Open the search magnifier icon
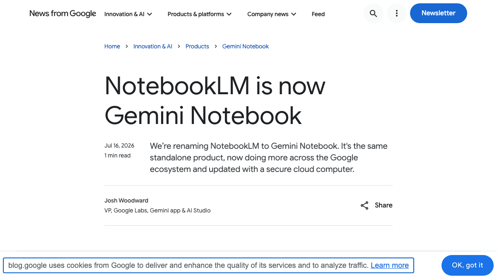This screenshot has height=279, width=497. point(373,13)
